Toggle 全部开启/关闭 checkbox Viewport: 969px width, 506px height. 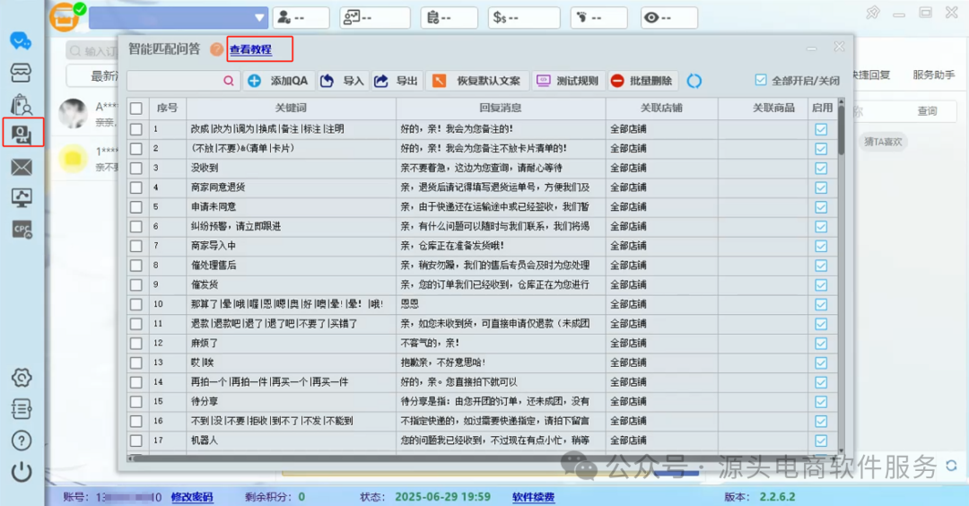click(x=761, y=81)
